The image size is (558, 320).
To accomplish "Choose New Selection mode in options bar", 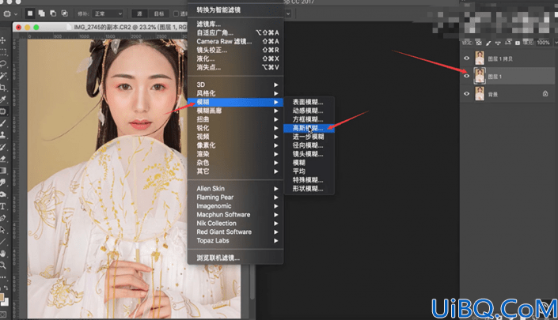I will 30,13.
